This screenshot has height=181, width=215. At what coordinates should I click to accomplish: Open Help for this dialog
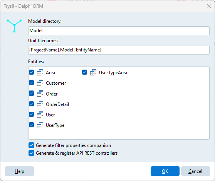click(20, 171)
